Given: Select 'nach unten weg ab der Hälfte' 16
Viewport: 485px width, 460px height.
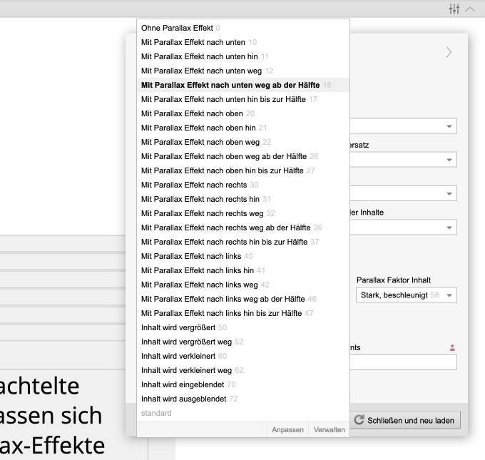Looking at the screenshot, I should (x=243, y=85).
